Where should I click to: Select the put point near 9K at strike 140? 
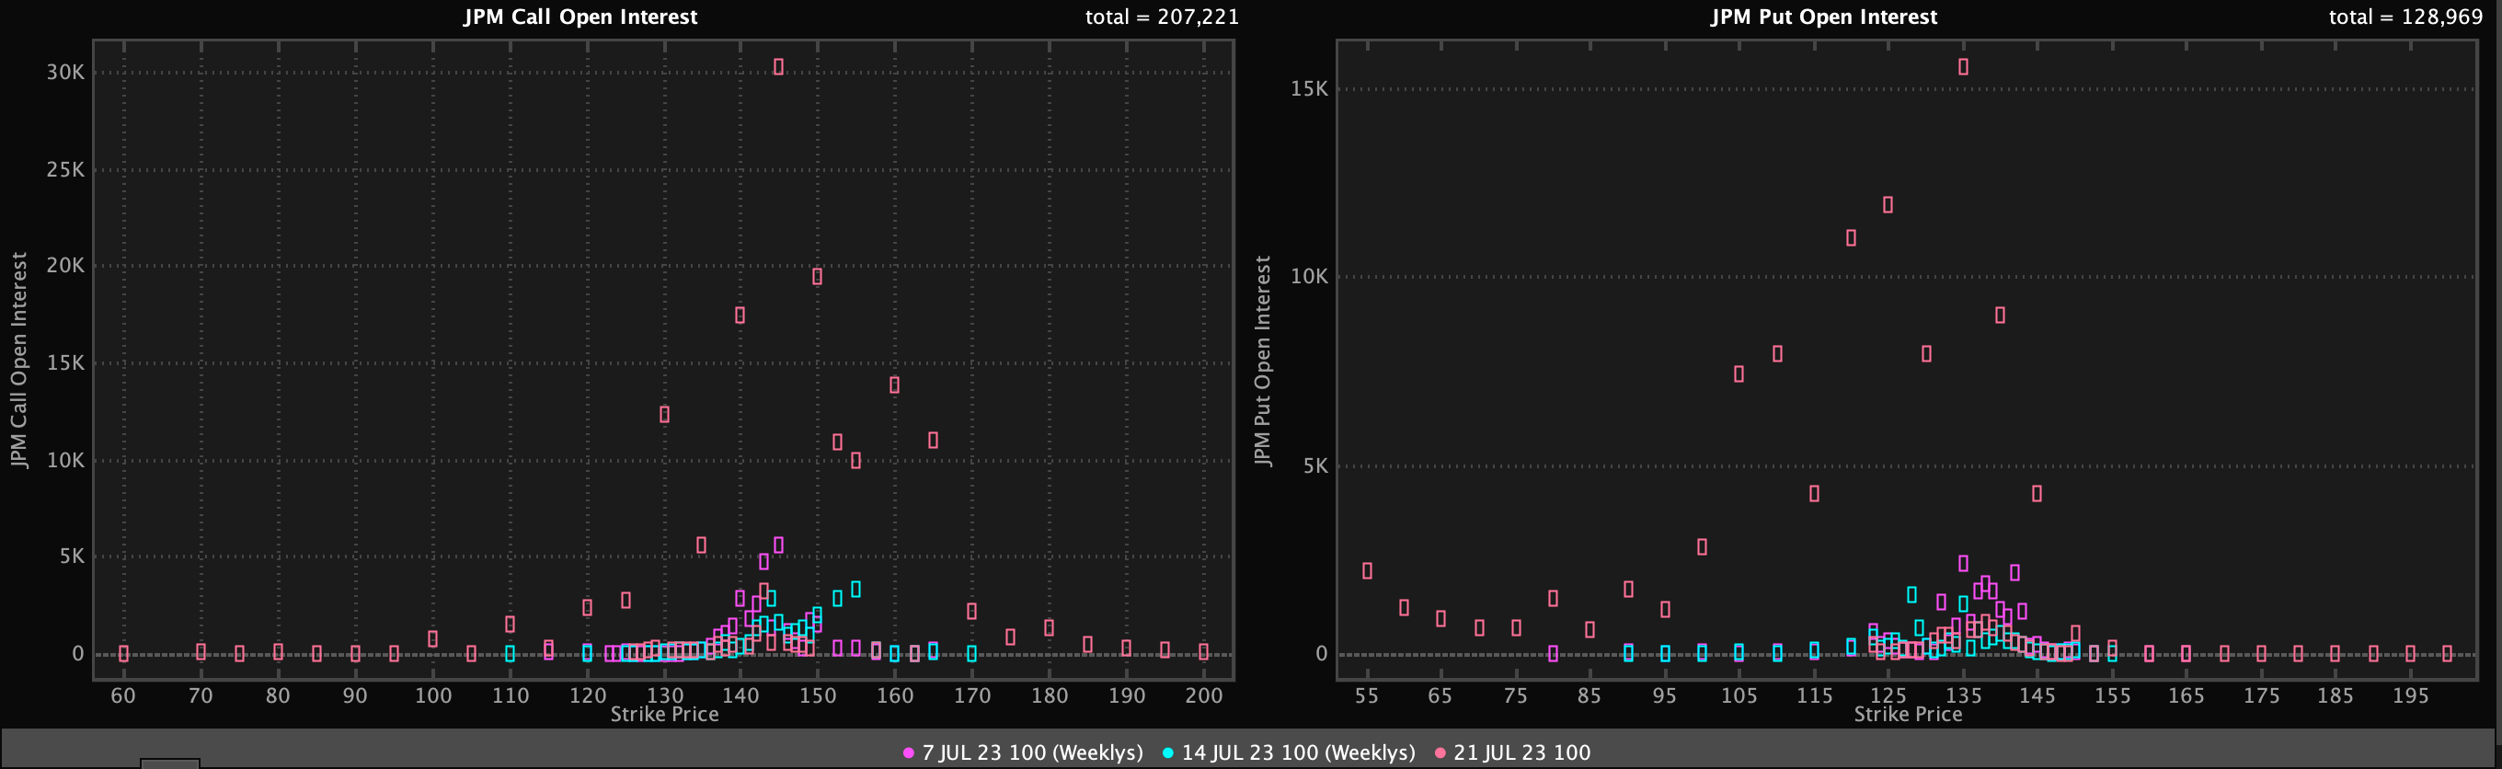[x=2000, y=316]
